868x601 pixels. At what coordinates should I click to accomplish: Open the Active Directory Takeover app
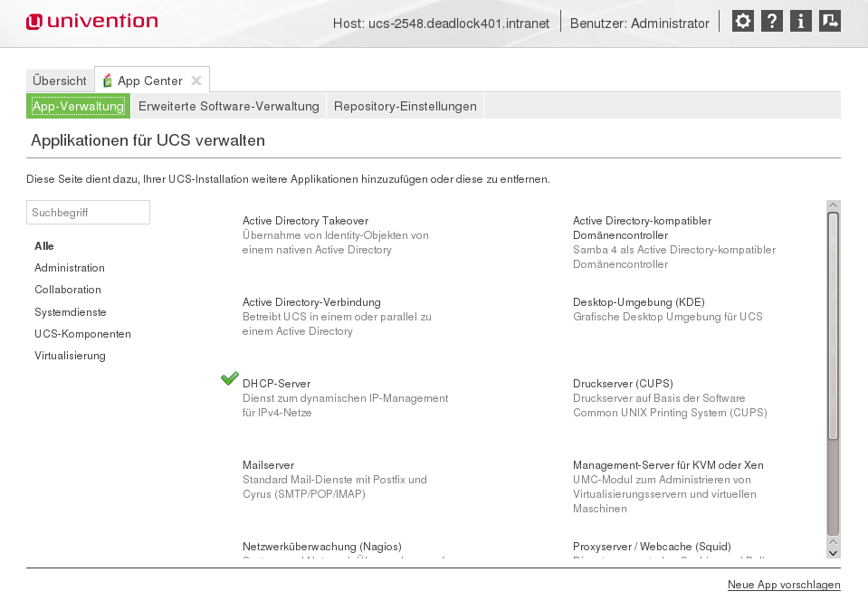(305, 221)
